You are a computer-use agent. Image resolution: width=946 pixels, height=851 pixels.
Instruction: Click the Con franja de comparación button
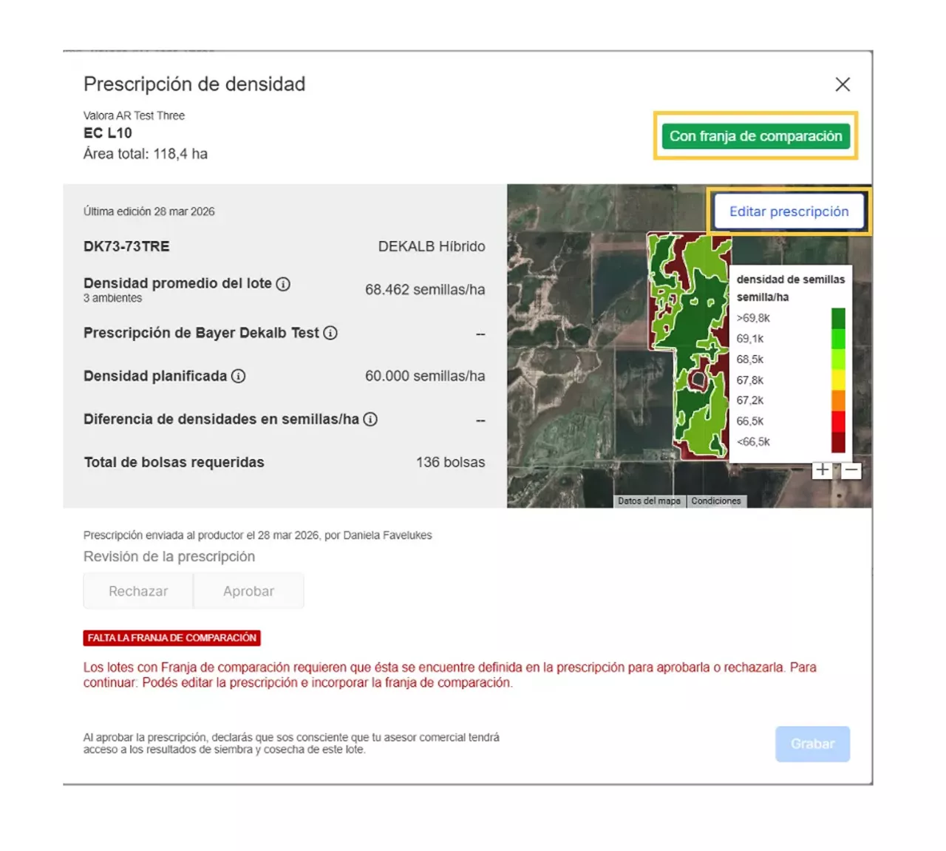coord(755,136)
